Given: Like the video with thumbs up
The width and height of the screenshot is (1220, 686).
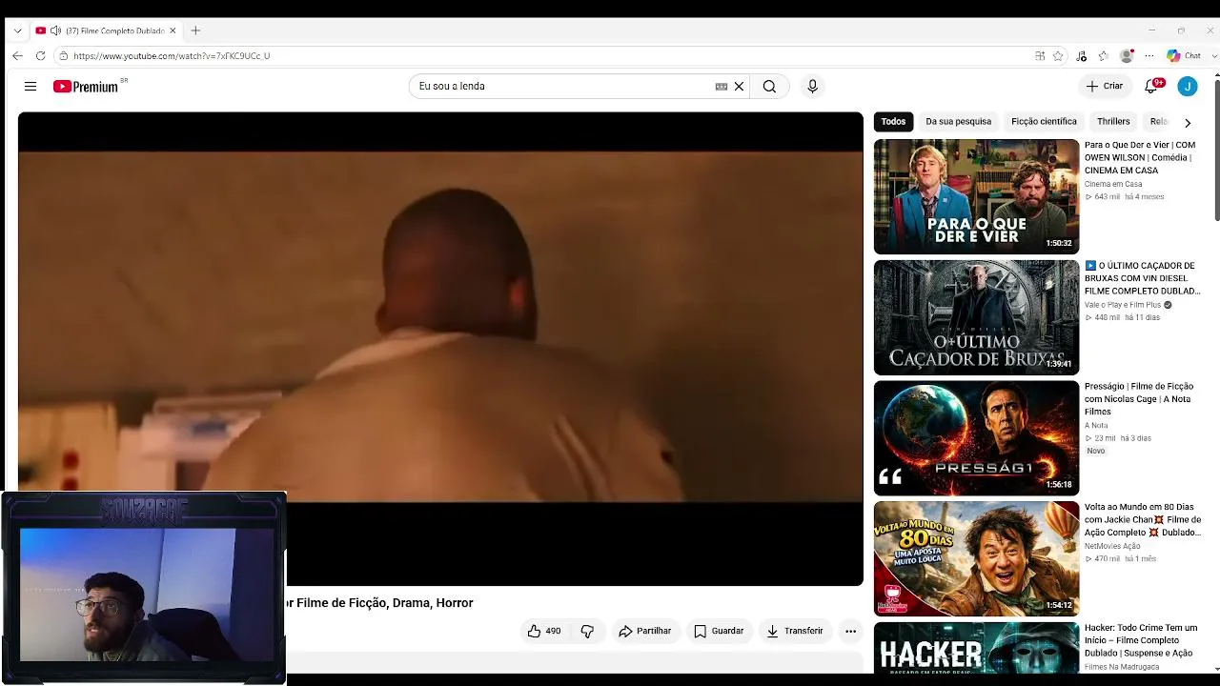Looking at the screenshot, I should point(544,631).
